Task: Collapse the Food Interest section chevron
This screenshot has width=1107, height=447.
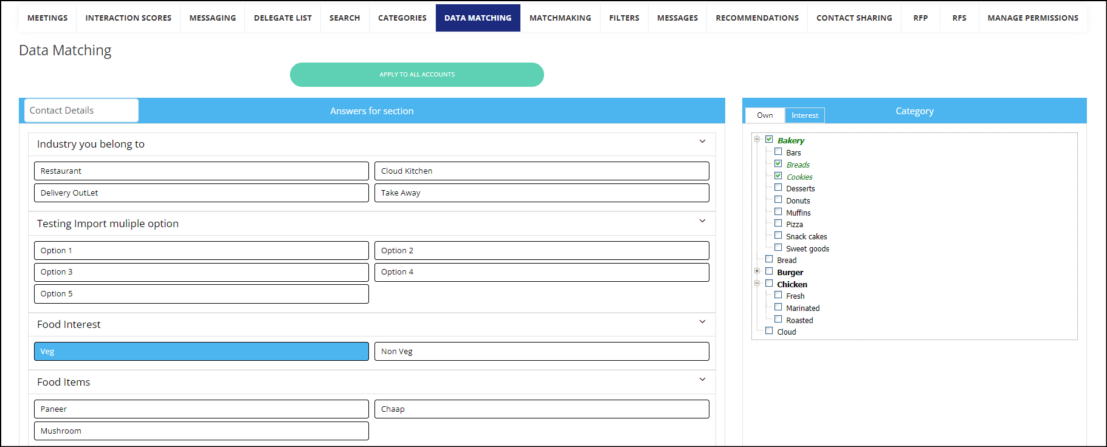Action: pyautogui.click(x=702, y=322)
